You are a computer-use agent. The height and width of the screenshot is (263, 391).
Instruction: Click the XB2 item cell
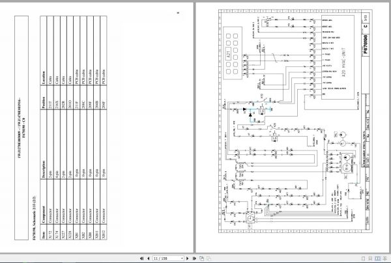83,232
